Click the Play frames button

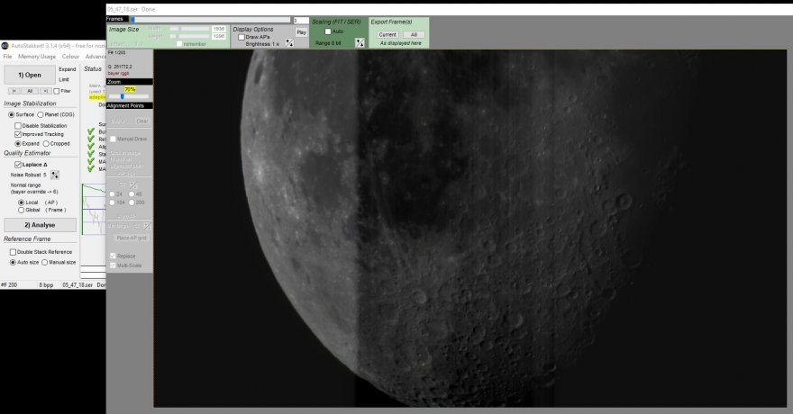pos(301,32)
